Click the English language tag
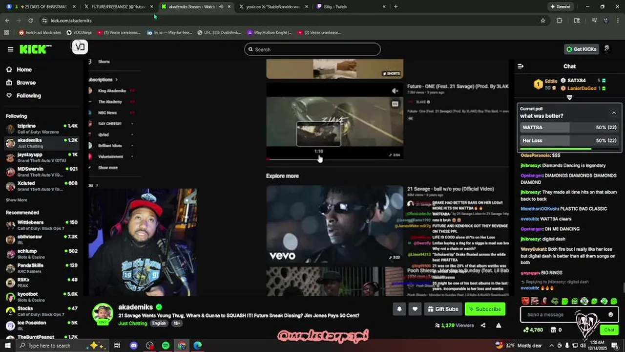625x352 pixels. 159,324
